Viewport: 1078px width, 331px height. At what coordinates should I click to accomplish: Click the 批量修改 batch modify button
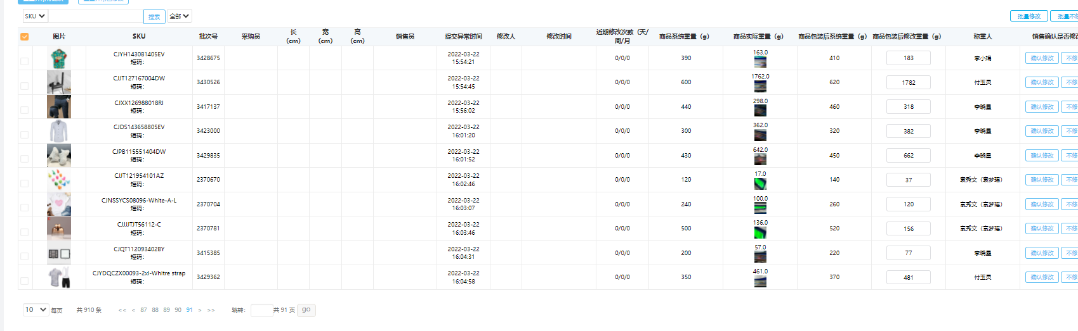(x=1029, y=16)
